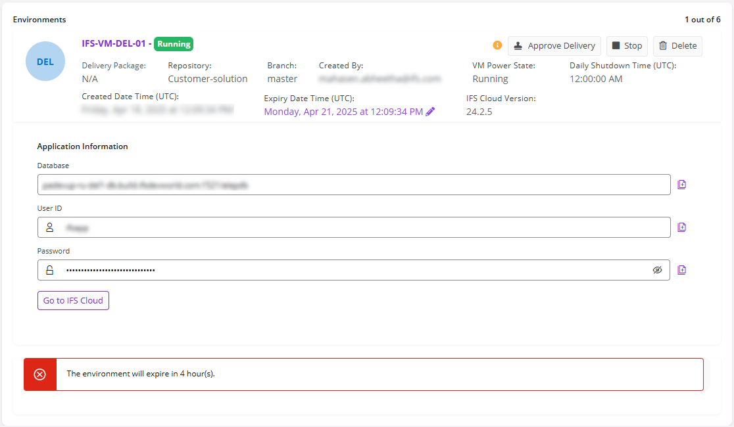Copy the User ID value
734x427 pixels.
tap(681, 227)
